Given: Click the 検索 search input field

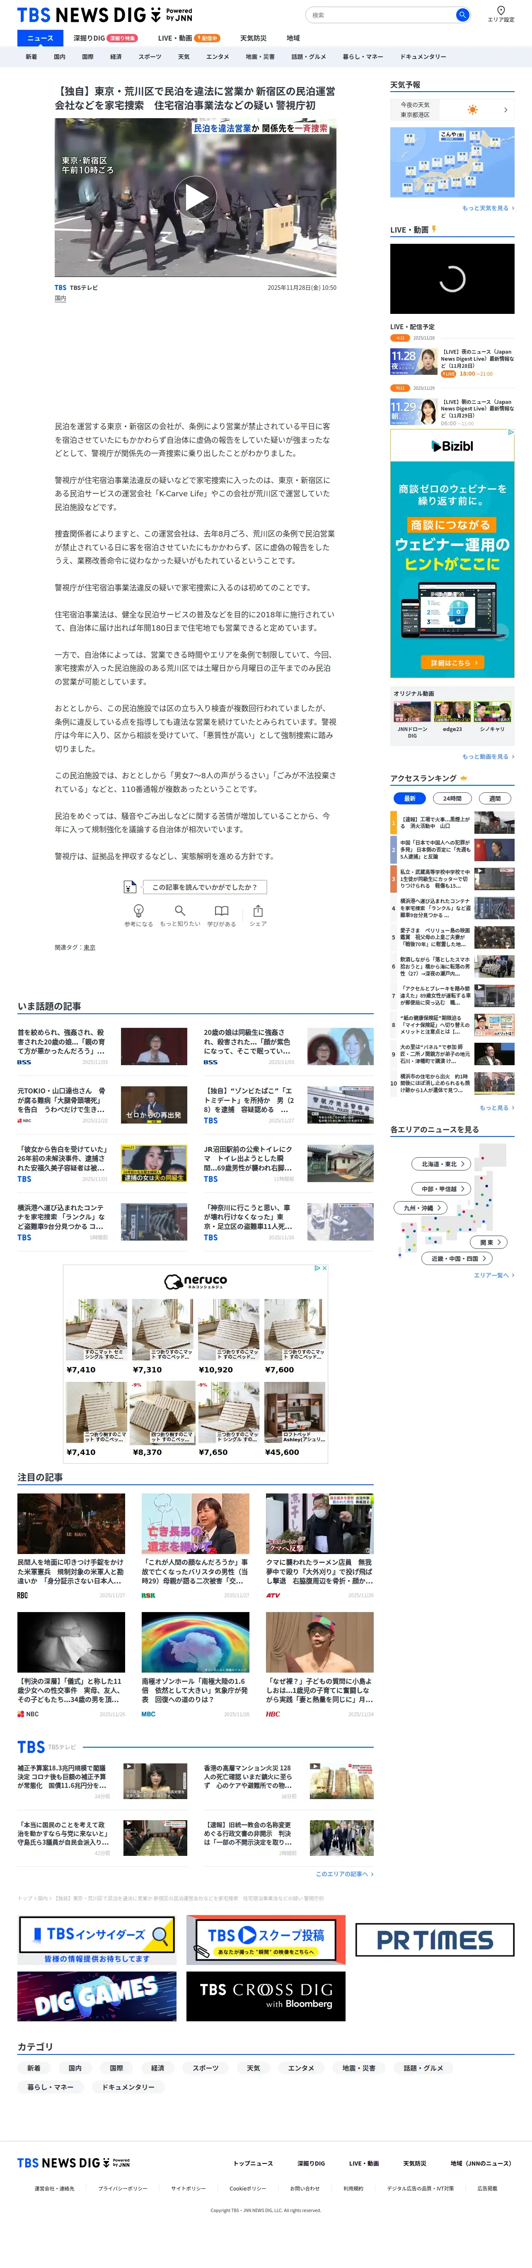Looking at the screenshot, I should (380, 15).
